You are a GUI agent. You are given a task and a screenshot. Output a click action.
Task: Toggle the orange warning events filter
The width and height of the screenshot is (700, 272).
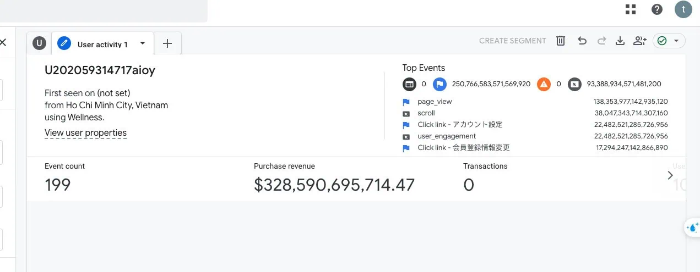544,84
